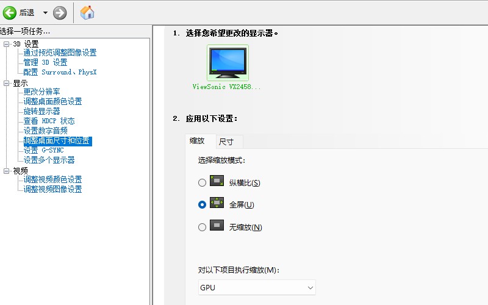Select the ViewSonic VX2458 monitor icon
Viewport: 488px width, 305px height.
pos(228,63)
